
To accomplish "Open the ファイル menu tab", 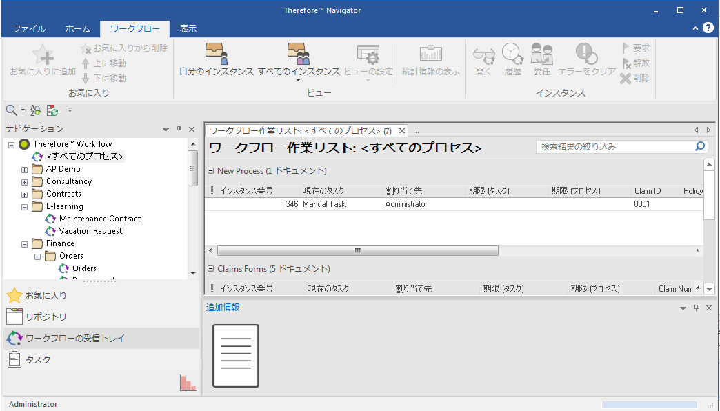I will click(x=29, y=28).
